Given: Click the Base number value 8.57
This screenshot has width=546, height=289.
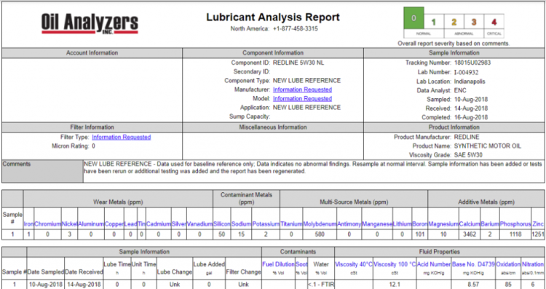Looking at the screenshot, I should [x=473, y=285].
